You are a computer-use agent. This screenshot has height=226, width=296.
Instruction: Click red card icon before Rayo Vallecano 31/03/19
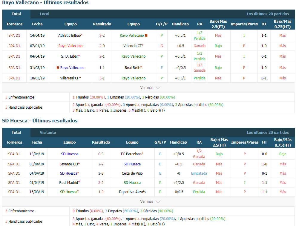[x=58, y=68]
